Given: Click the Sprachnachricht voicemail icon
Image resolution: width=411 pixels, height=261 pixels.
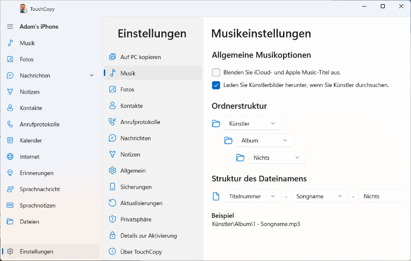Looking at the screenshot, I should coord(10,189).
